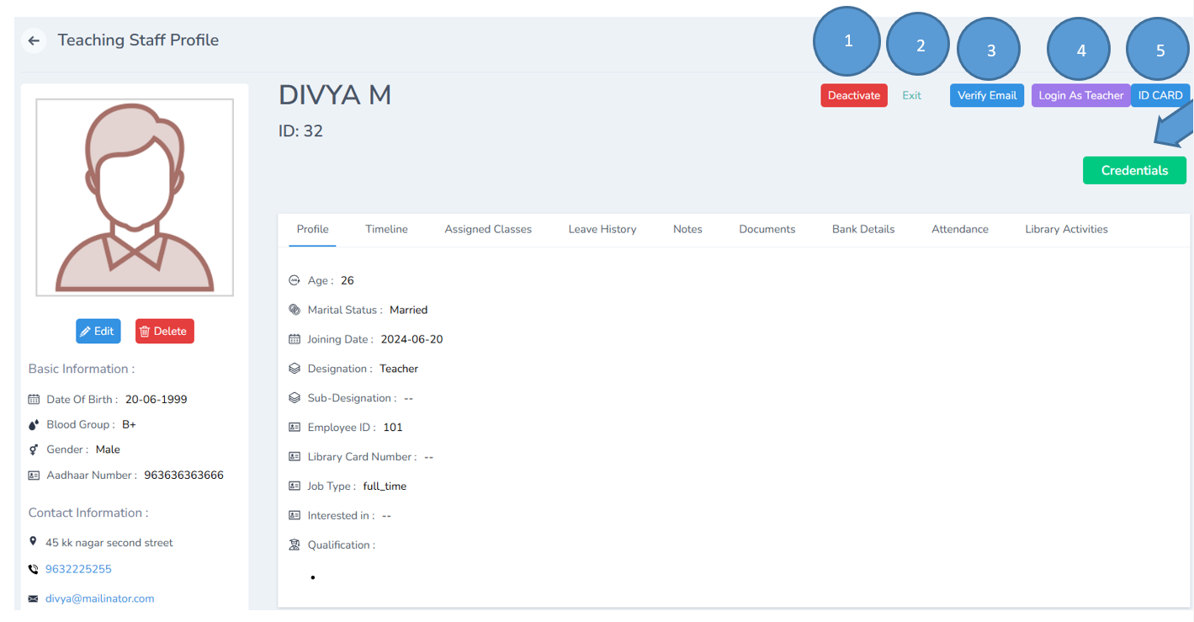Click the phone icon beside 9632225255
The width and height of the screenshot is (1194, 622).
tap(32, 569)
